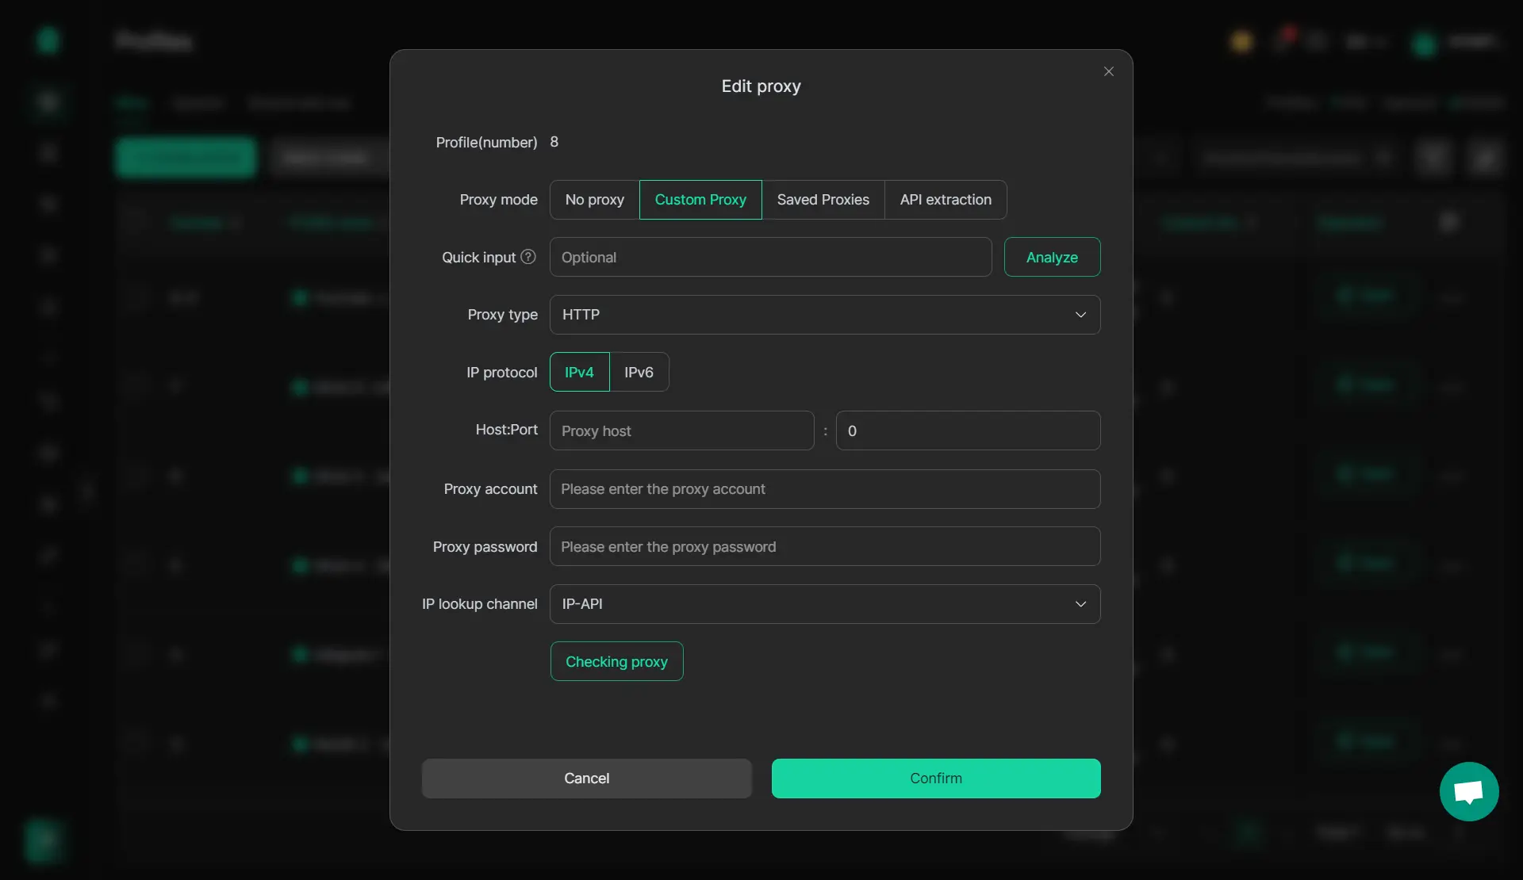1523x880 pixels.
Task: Select No proxy mode
Action: 594,200
